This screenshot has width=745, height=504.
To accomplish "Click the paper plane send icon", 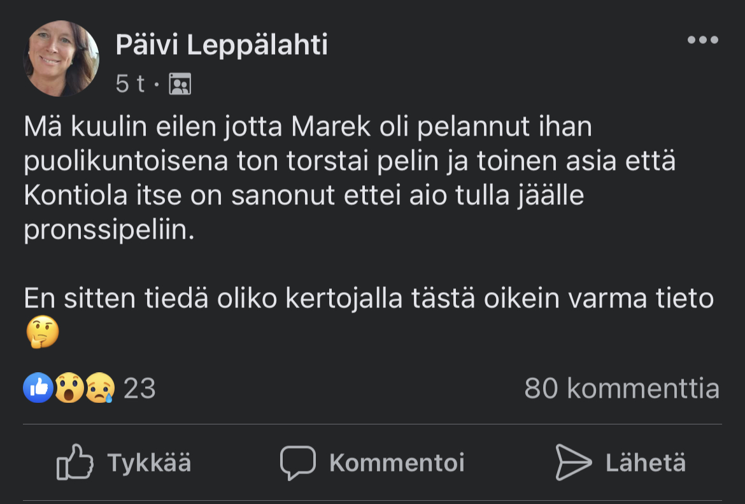I will (x=573, y=463).
